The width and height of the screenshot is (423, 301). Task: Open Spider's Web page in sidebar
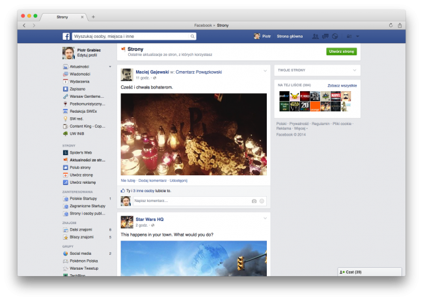click(x=81, y=152)
